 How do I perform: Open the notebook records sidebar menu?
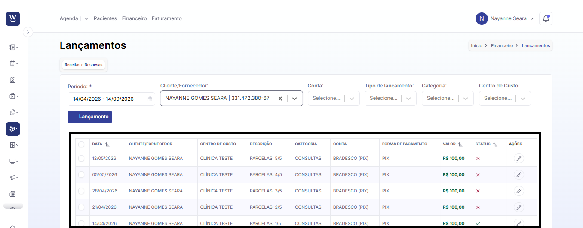(14, 47)
